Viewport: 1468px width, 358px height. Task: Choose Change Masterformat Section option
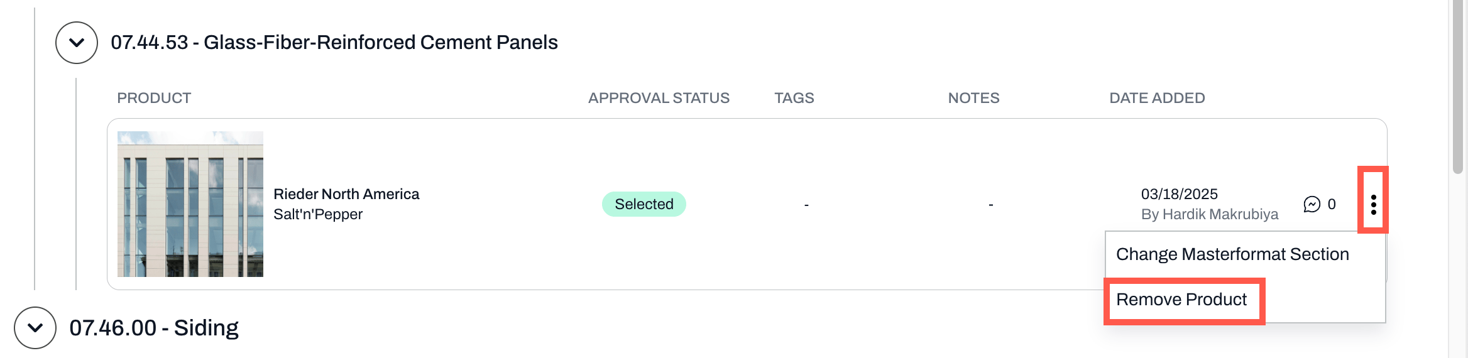1232,254
